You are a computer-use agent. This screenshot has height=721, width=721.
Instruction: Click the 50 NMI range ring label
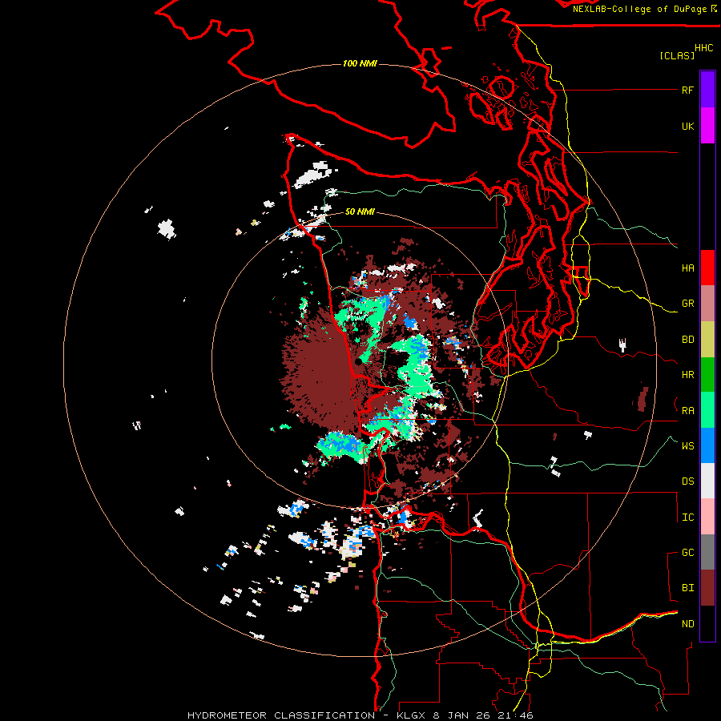pyautogui.click(x=360, y=211)
